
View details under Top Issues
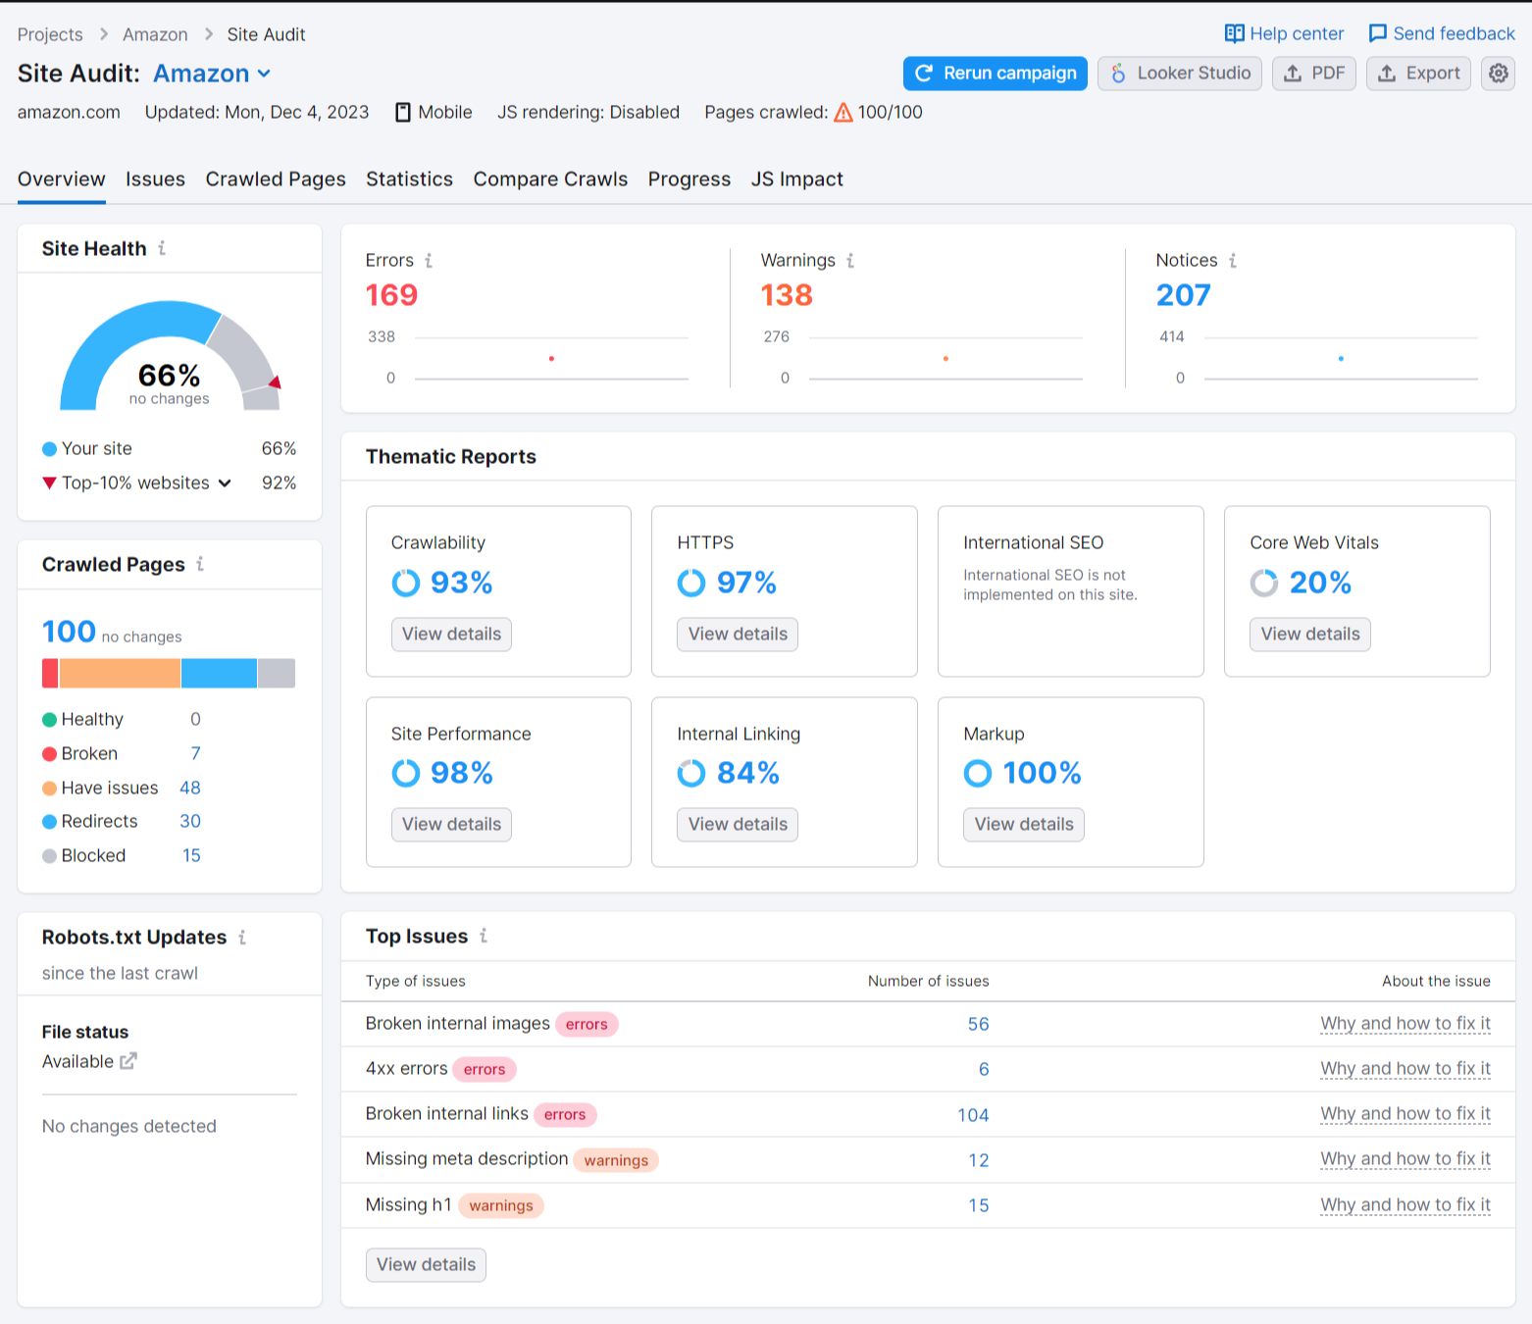[426, 1265]
